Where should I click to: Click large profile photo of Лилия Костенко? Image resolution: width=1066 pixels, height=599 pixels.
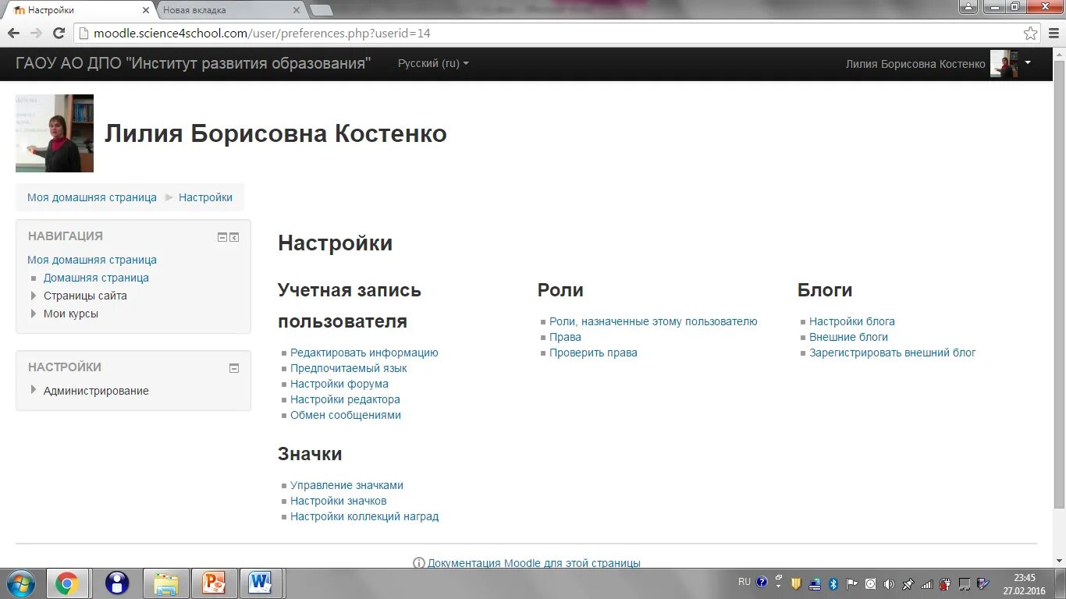point(55,133)
